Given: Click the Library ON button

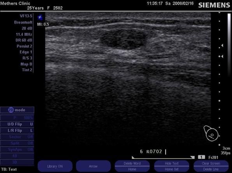Looking at the screenshot, I should [x=55, y=166].
